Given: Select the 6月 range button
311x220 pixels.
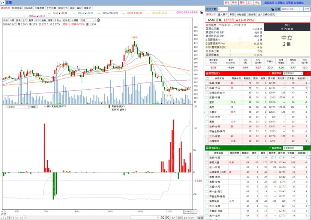Looking at the screenshot, I should point(179,217).
